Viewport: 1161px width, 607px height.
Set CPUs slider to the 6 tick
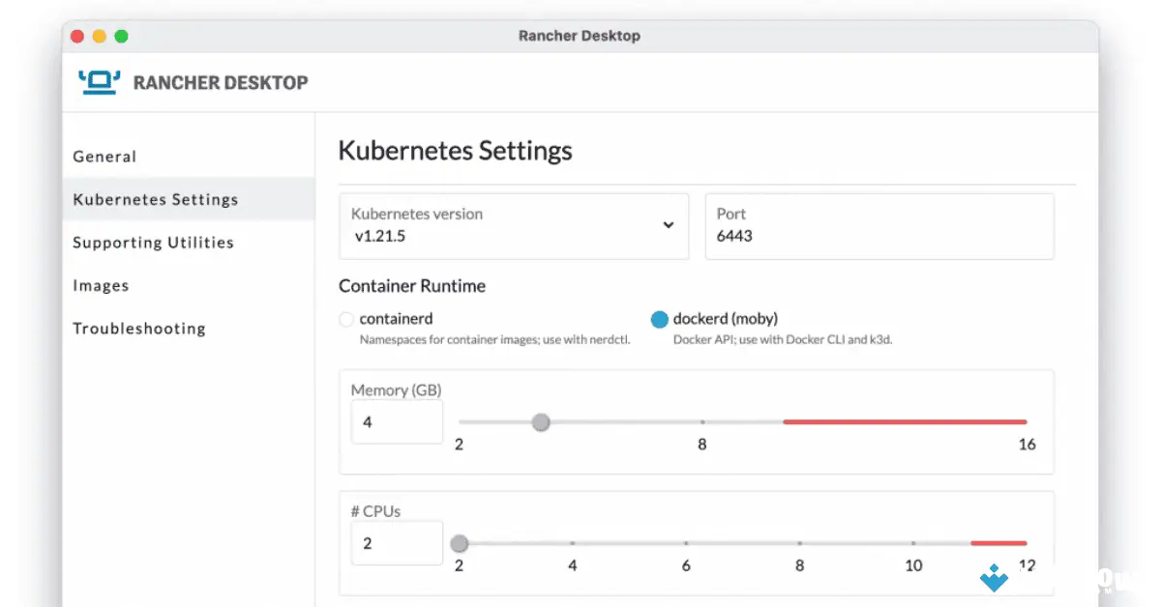click(x=686, y=544)
